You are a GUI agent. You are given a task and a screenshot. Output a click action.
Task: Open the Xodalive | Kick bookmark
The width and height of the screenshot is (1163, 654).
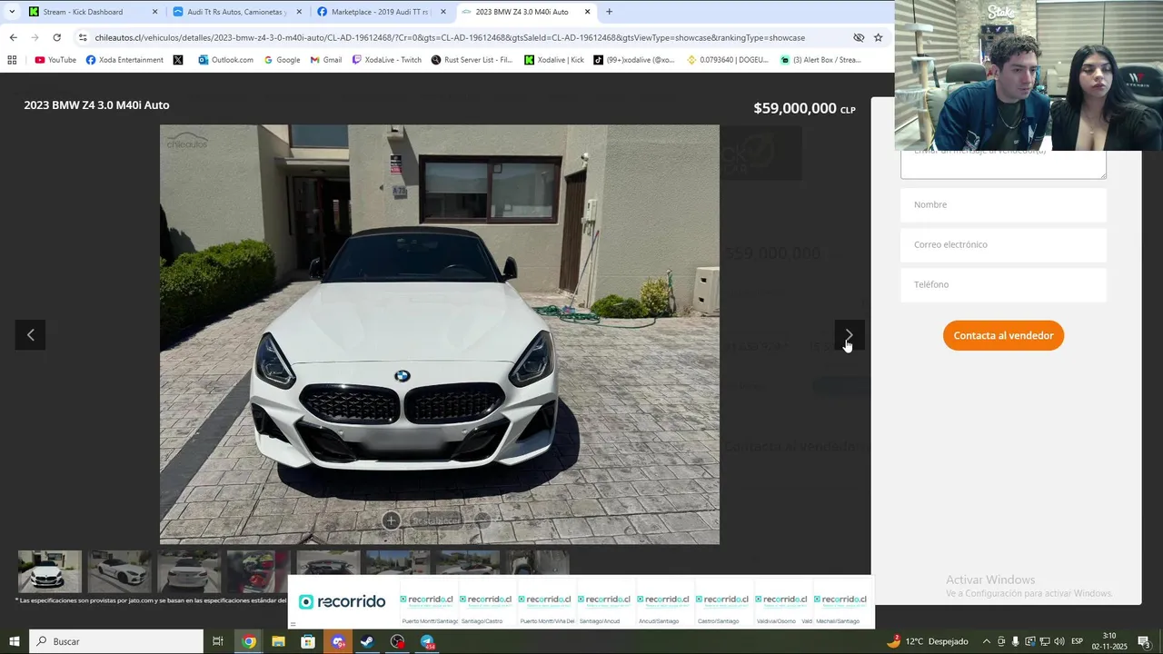coord(554,60)
